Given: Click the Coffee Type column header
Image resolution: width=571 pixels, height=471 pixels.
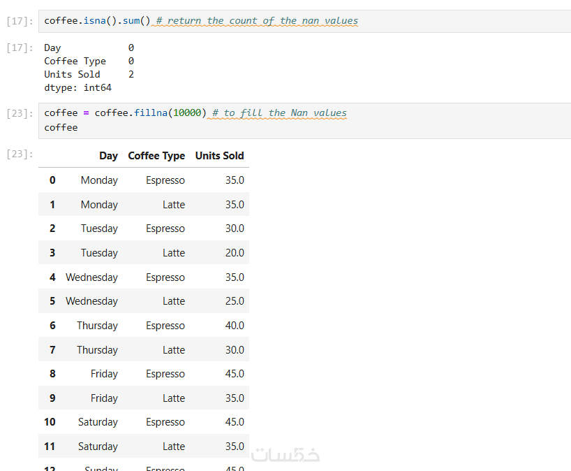Looking at the screenshot, I should pyautogui.click(x=156, y=156).
